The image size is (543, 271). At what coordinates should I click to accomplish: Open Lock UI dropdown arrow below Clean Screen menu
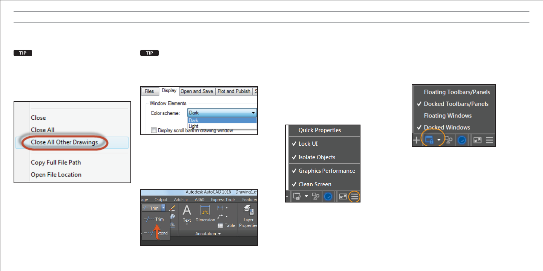tap(306, 196)
